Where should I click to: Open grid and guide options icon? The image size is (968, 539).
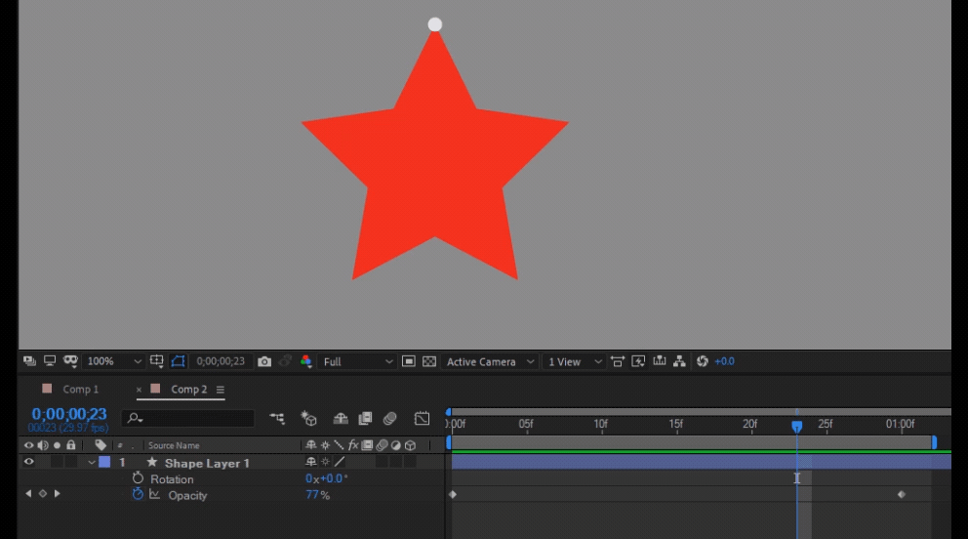tap(156, 361)
